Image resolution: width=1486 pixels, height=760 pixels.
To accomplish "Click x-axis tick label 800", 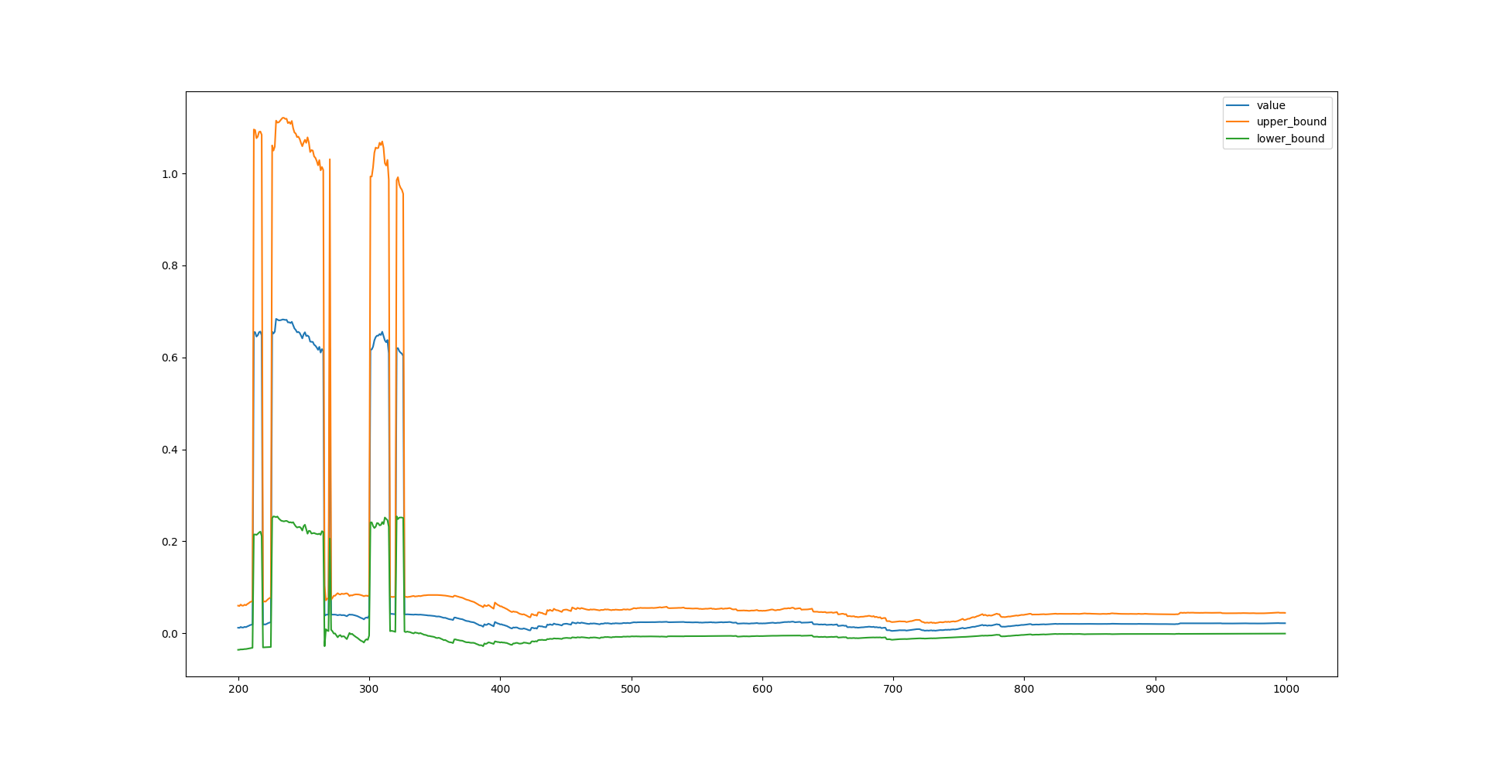I will (1024, 690).
